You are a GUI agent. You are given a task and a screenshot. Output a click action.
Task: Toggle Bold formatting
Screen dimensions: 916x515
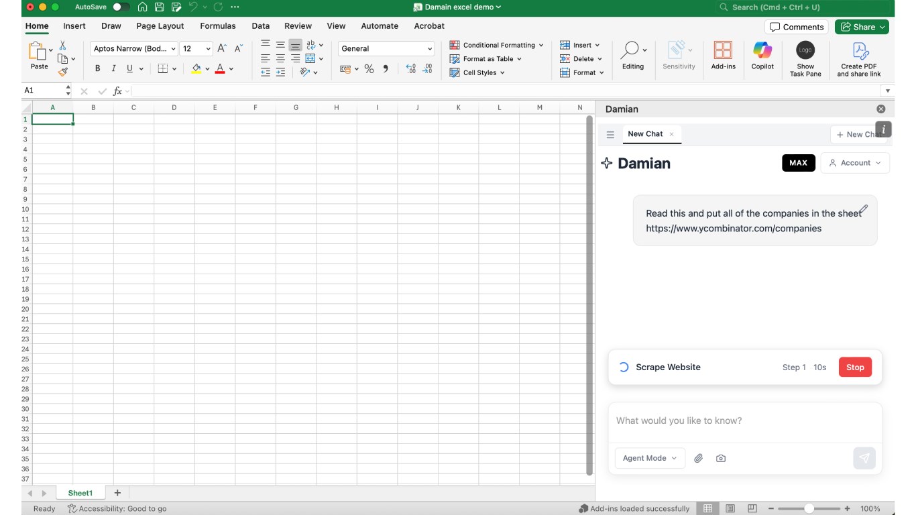pyautogui.click(x=97, y=68)
